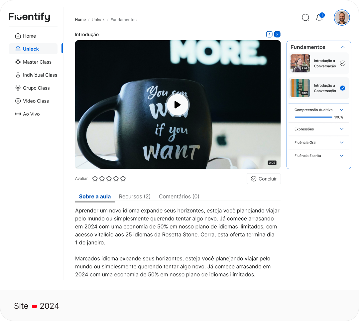Screen dimensions: 359x321
Task: Rate the lesson five stars
Action: [x=123, y=179]
